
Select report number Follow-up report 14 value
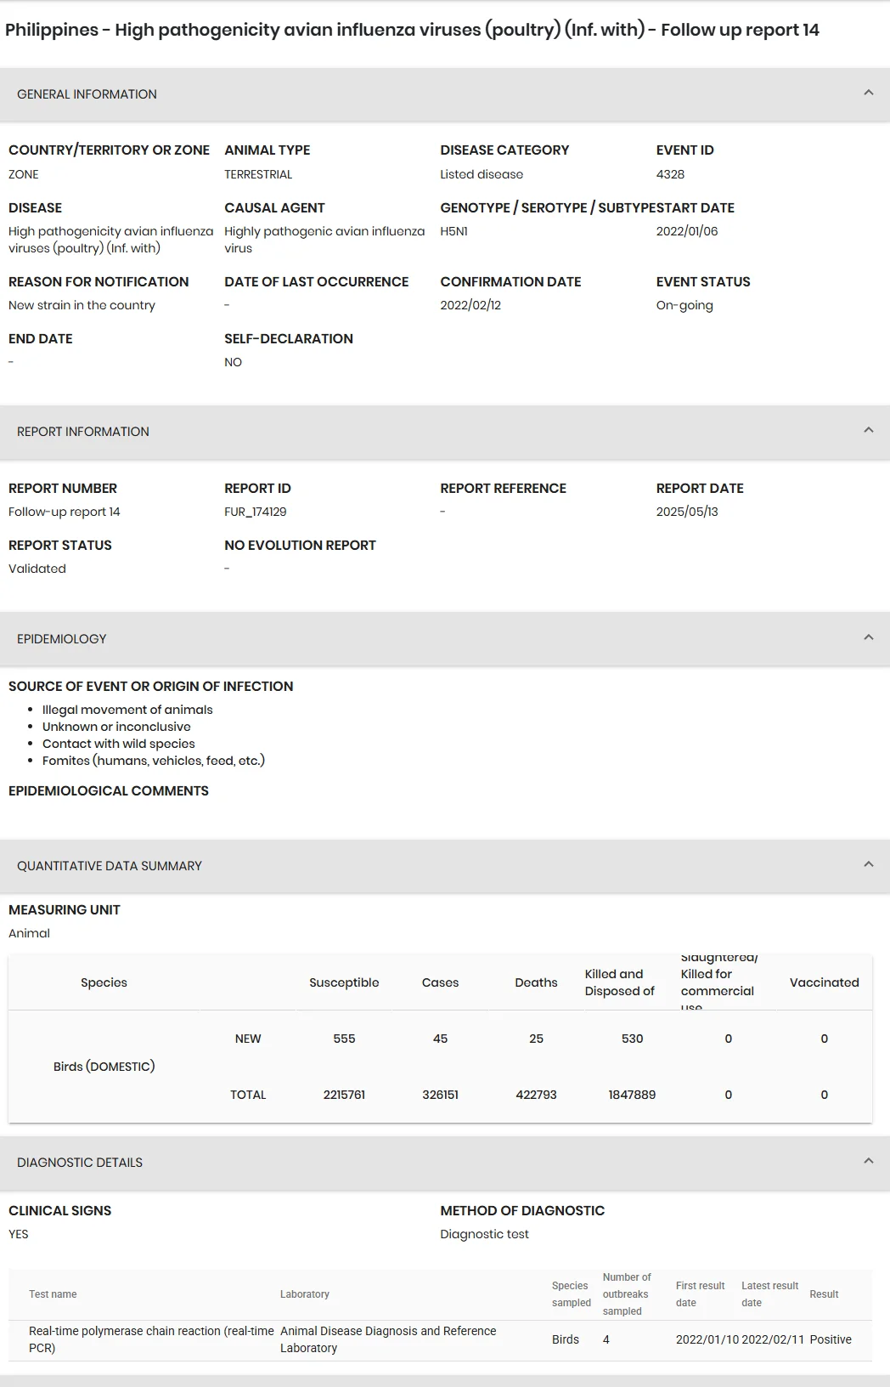[65, 512]
